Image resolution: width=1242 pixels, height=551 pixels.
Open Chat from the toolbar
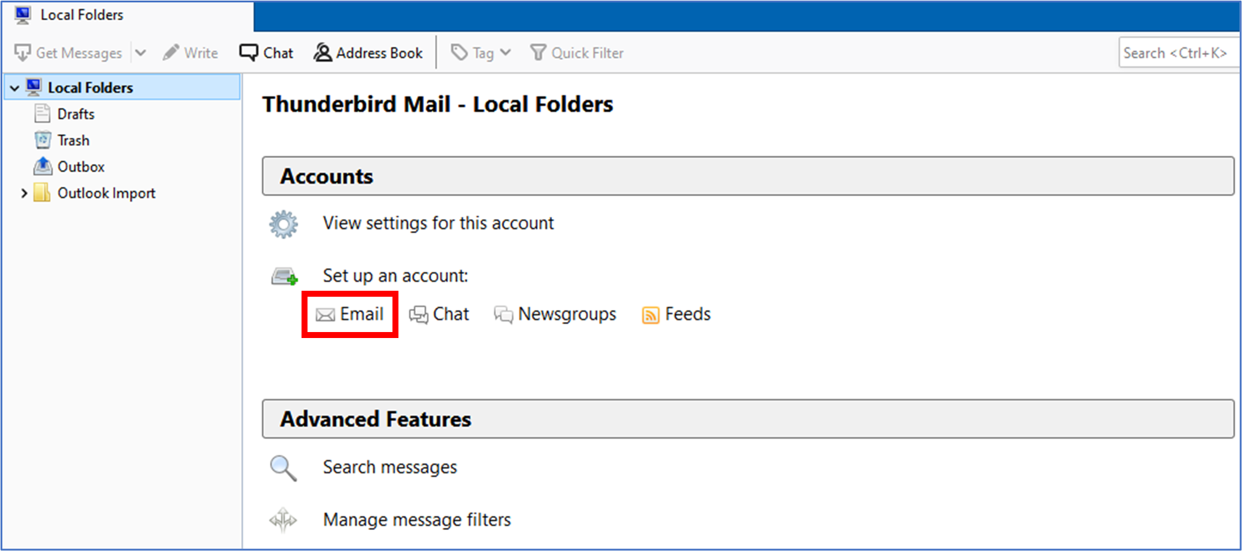(x=266, y=53)
